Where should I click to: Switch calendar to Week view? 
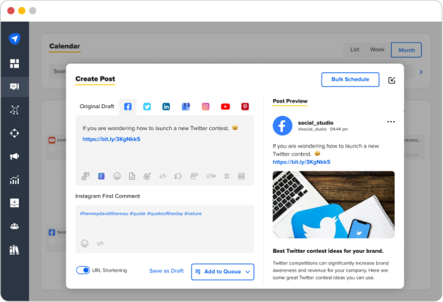[377, 50]
